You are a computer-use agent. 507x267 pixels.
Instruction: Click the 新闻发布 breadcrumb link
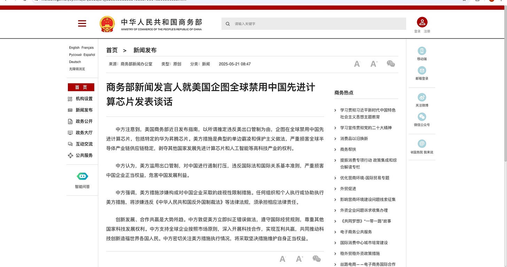pyautogui.click(x=145, y=50)
